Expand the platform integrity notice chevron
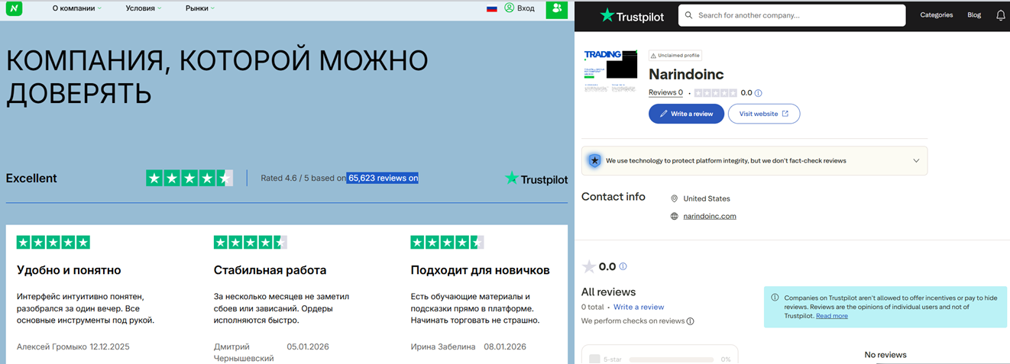 click(x=916, y=161)
